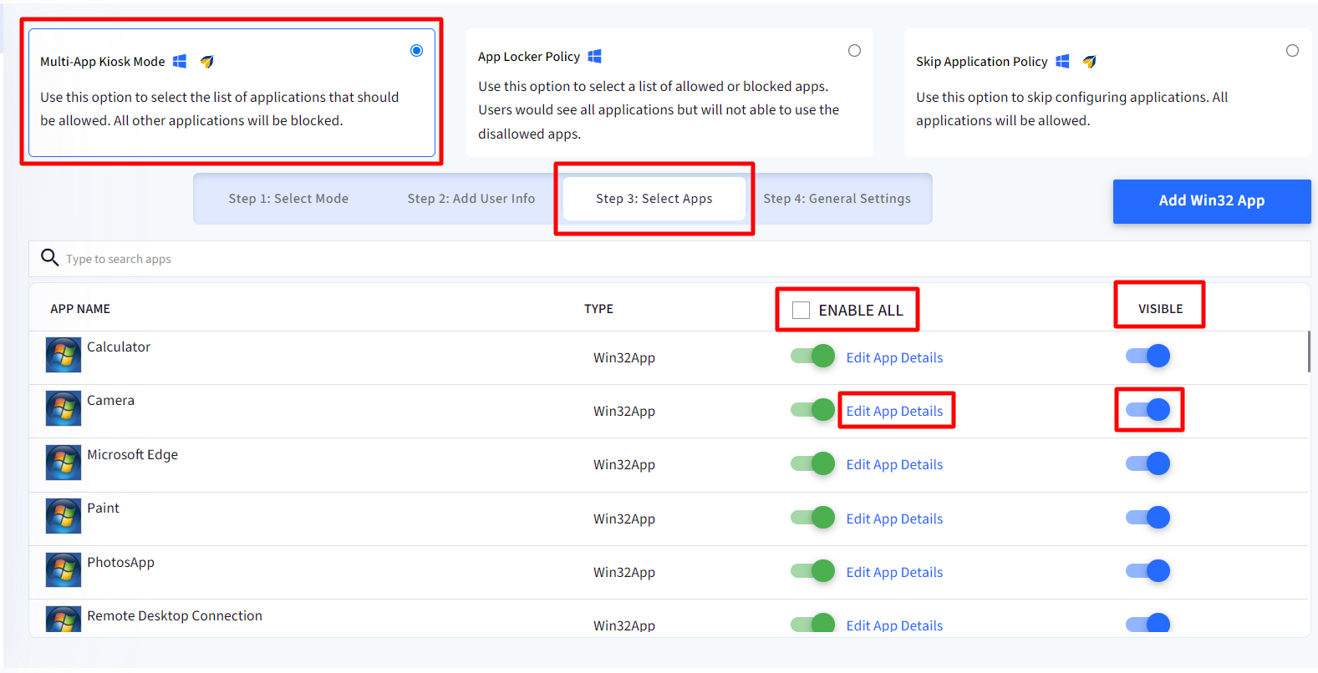Open Step 1: Select Mode tab
Image resolution: width=1318 pixels, height=673 pixels.
point(288,199)
